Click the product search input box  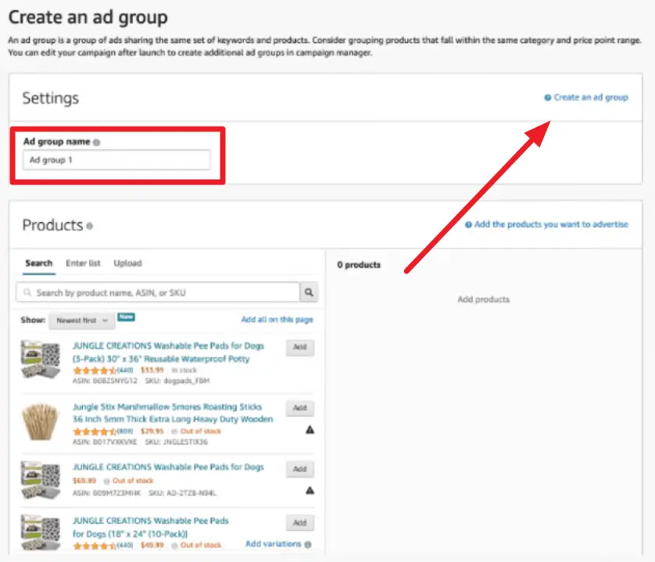click(156, 291)
